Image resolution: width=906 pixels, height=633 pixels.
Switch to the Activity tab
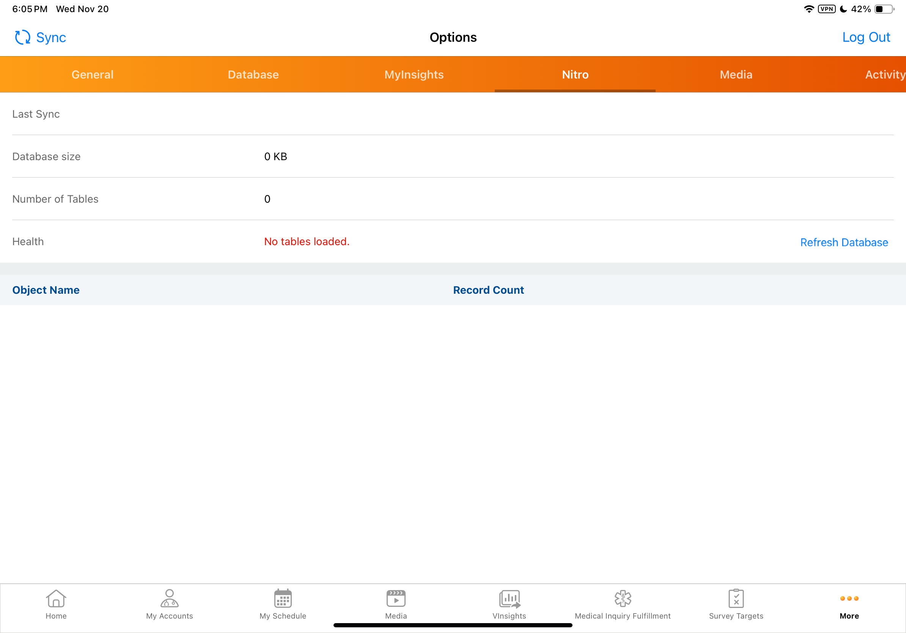point(884,75)
